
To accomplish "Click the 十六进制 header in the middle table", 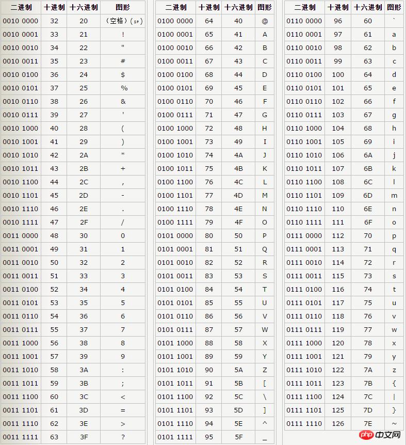I will [238, 7].
